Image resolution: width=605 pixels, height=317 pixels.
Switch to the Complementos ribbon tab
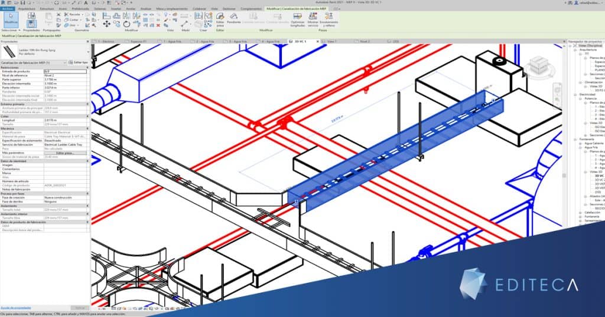[x=251, y=8]
